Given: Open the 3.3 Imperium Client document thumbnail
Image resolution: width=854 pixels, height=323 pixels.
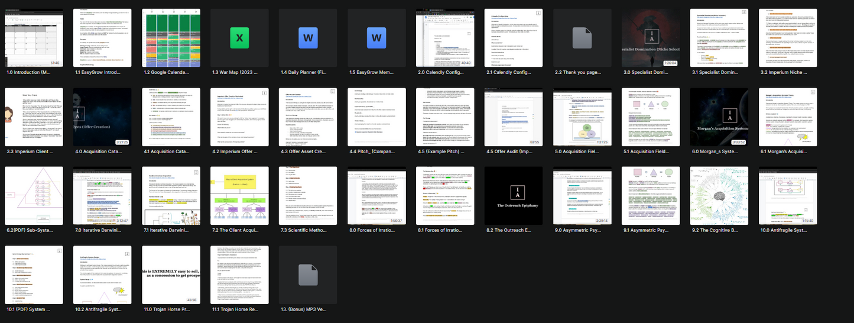Looking at the screenshot, I should pyautogui.click(x=34, y=117).
